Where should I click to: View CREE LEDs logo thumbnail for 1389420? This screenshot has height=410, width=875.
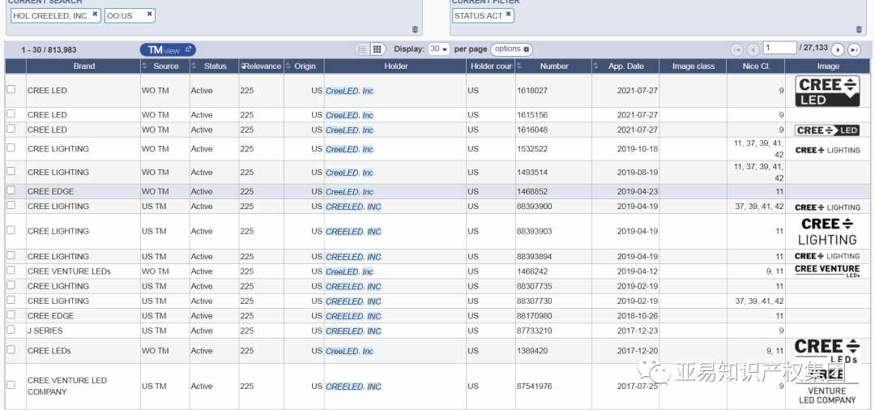click(x=827, y=351)
